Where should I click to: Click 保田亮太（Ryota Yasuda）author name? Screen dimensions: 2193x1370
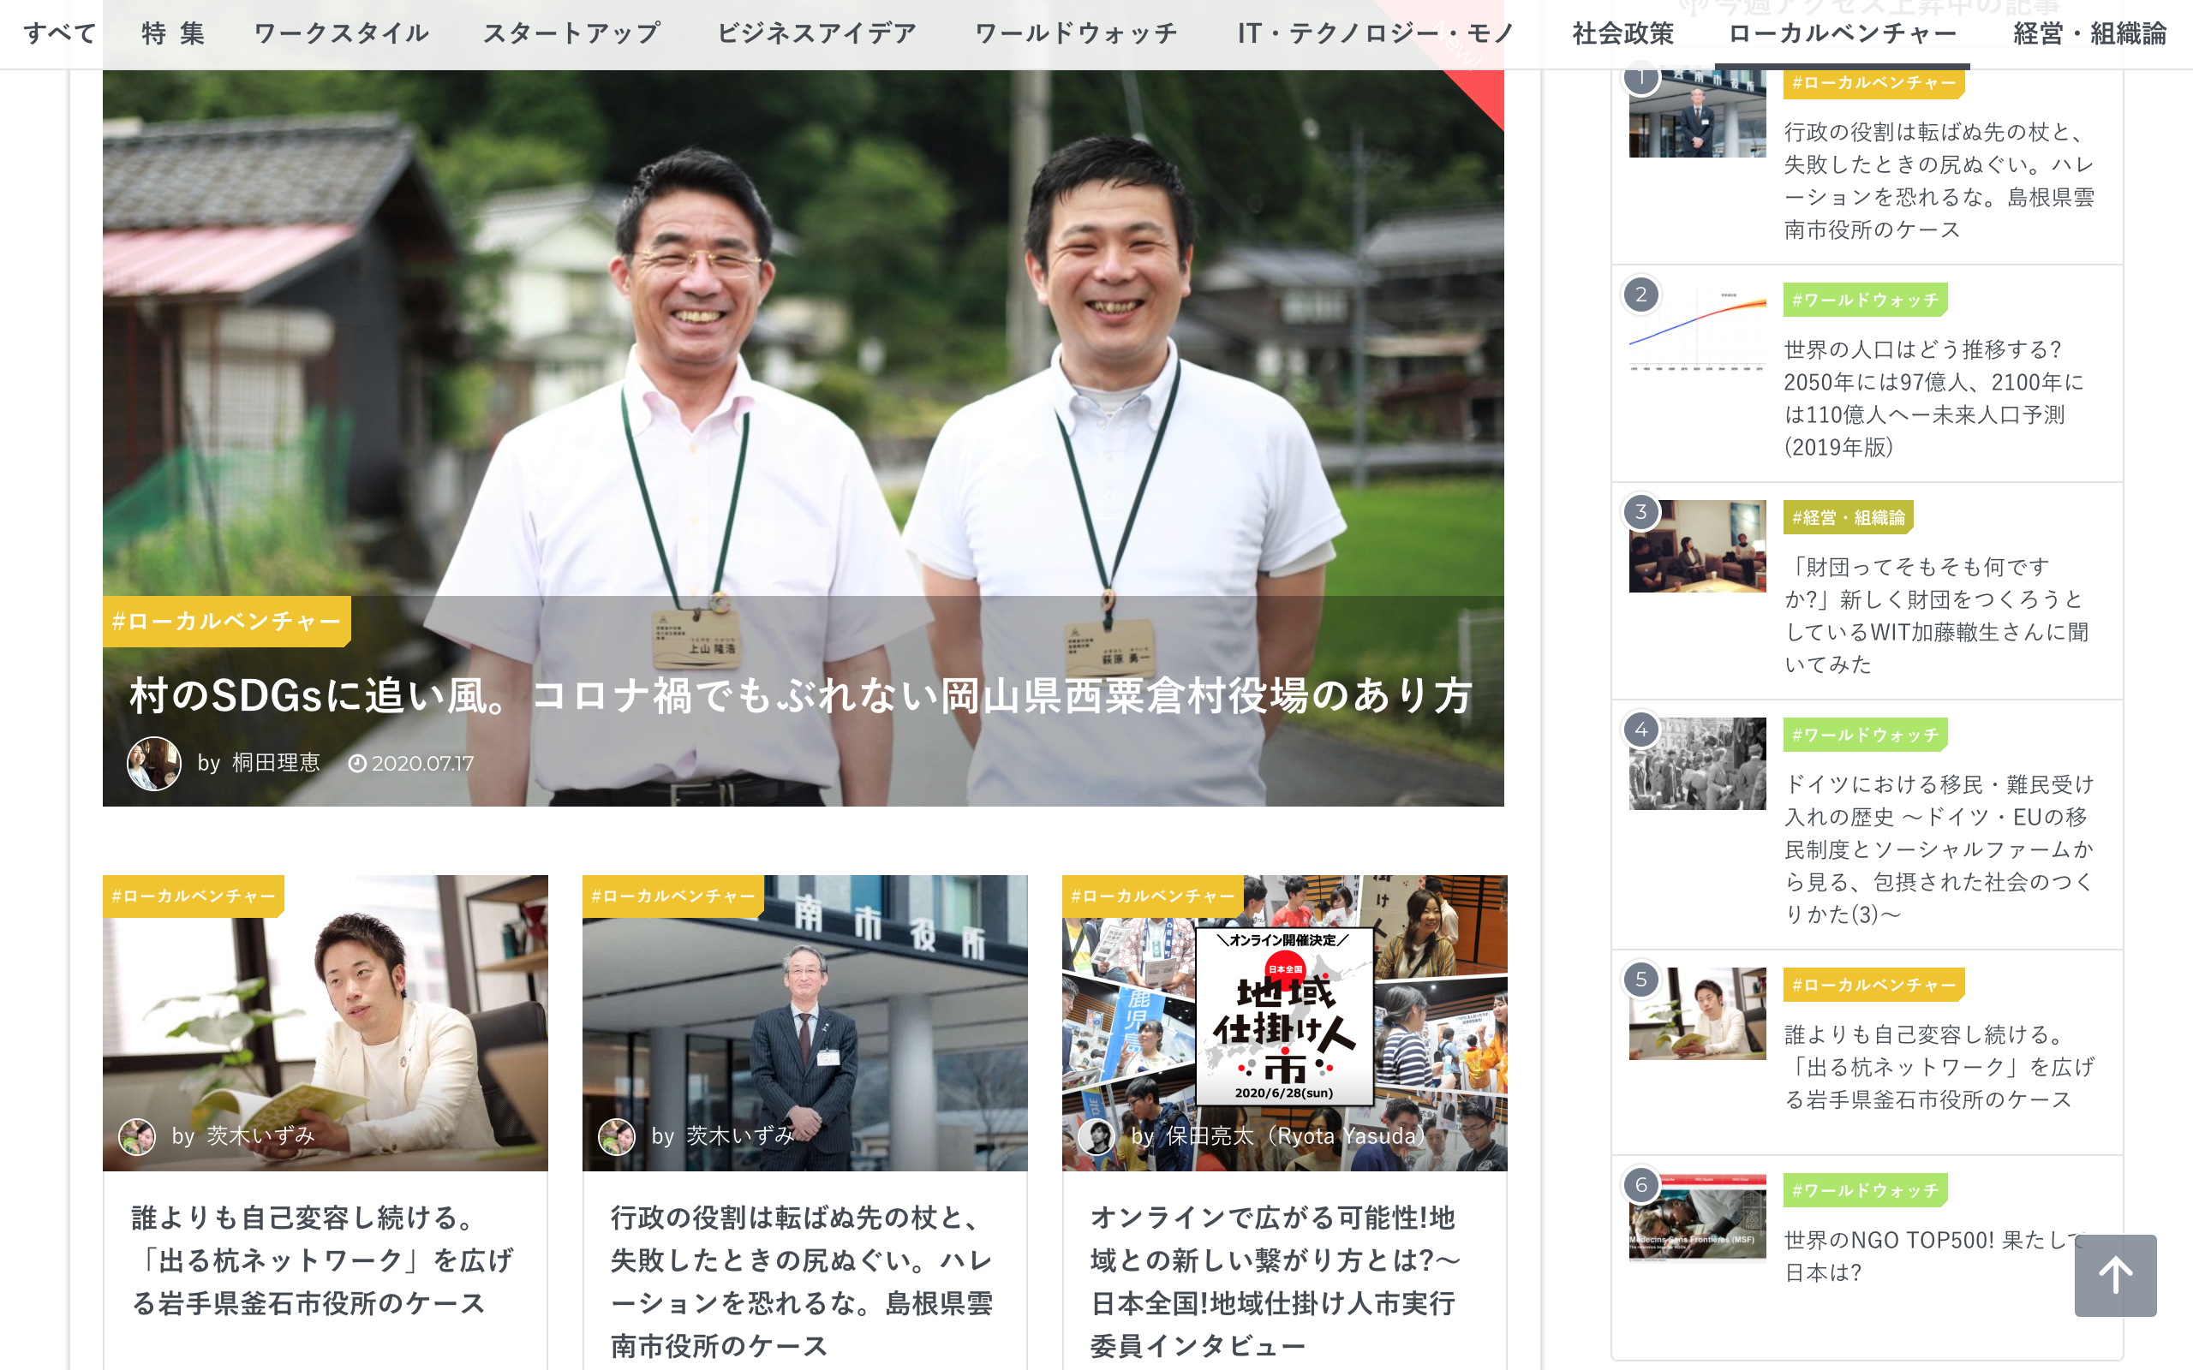point(1296,1136)
